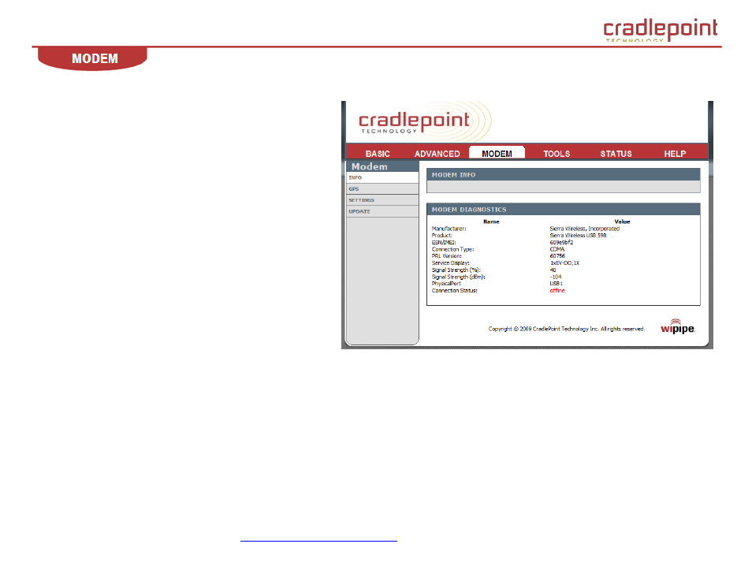Click the Cradlepoint logo in router header
This screenshot has width=752, height=581.
click(415, 122)
